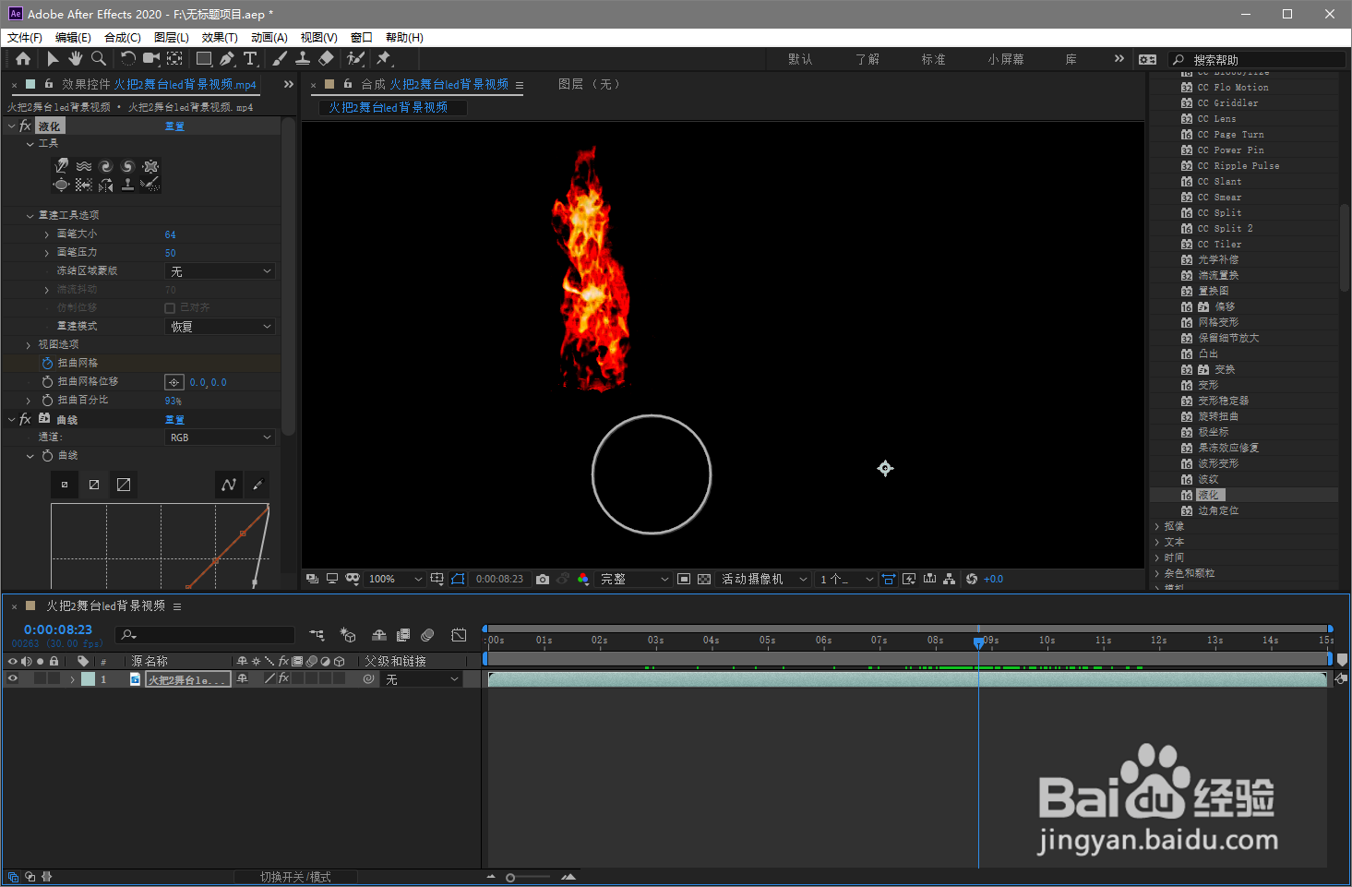Expand the 抠像 effects category
The height and width of the screenshot is (887, 1352).
pyautogui.click(x=1157, y=526)
